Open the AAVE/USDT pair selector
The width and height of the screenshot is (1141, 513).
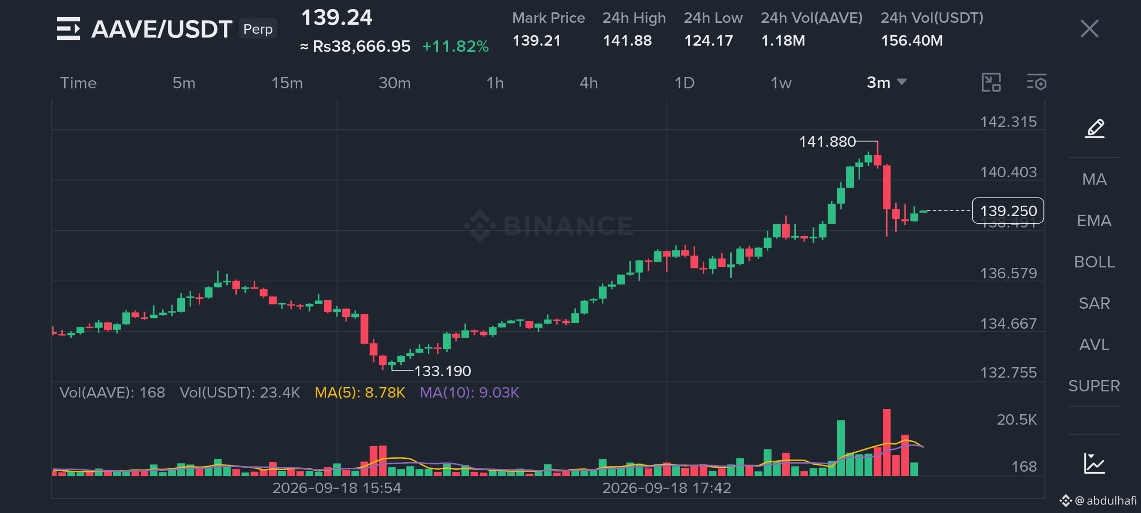point(162,29)
